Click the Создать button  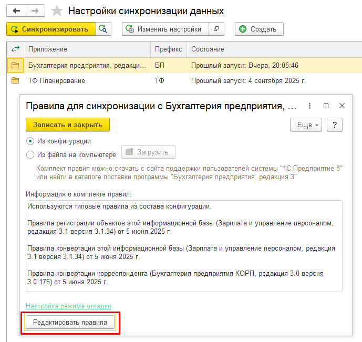pos(259,29)
